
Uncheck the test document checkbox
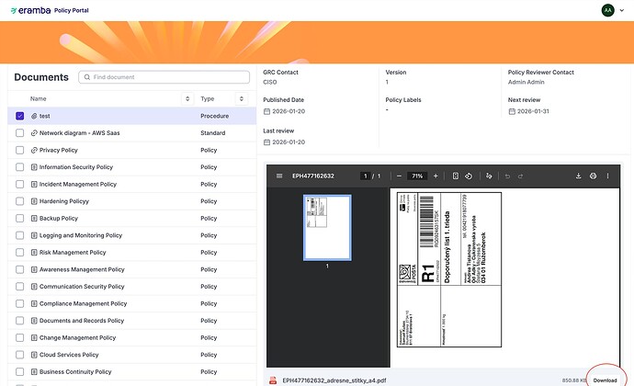[20, 117]
